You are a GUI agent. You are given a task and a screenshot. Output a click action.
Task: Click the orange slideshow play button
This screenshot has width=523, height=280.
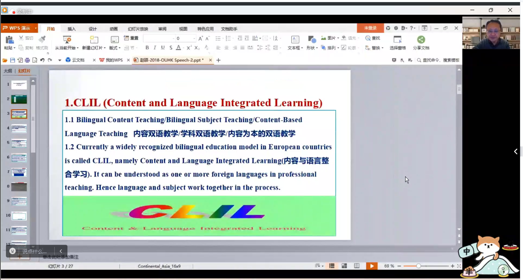(x=372, y=266)
